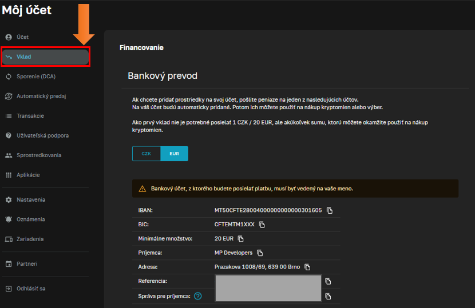Copy the Referencia value

pyautogui.click(x=328, y=281)
